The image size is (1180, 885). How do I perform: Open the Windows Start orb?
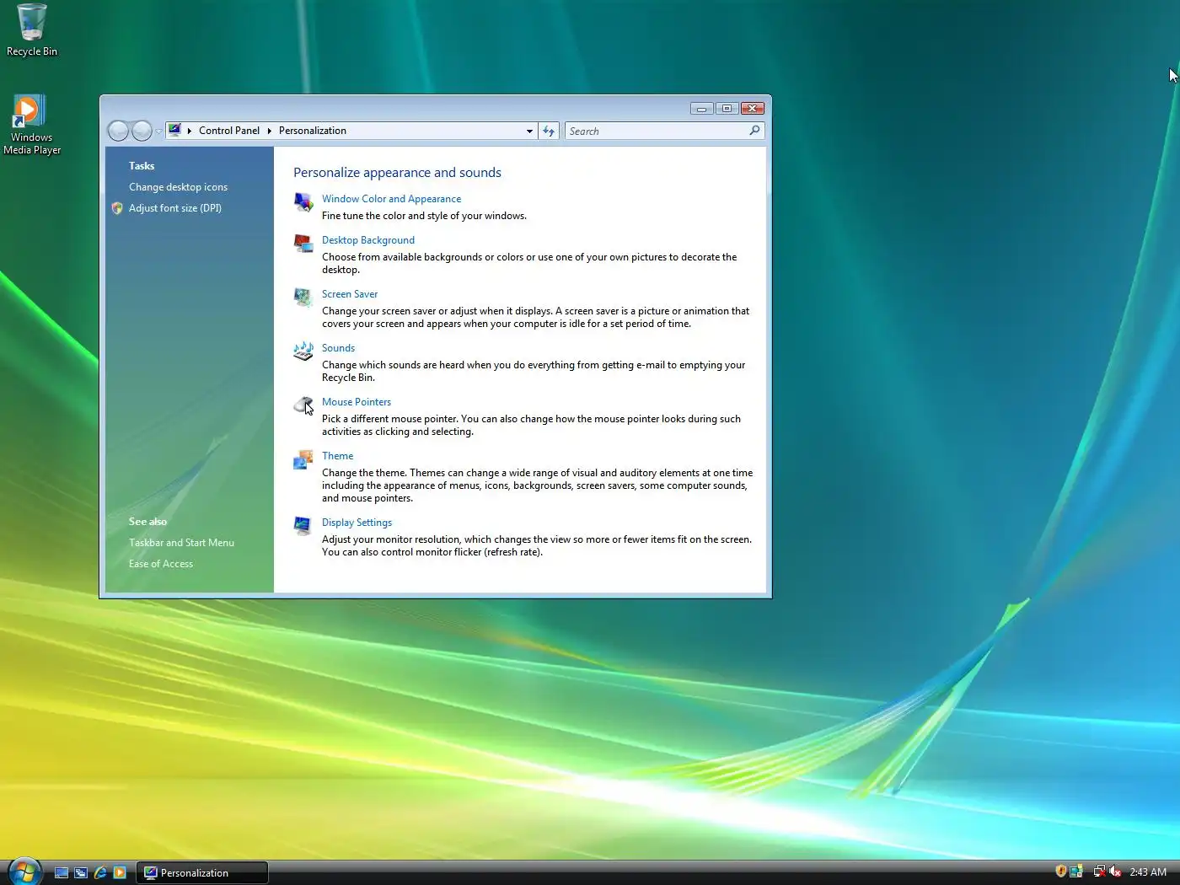pos(24,872)
